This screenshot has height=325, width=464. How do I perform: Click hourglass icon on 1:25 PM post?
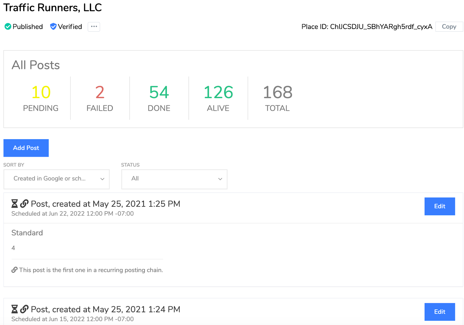pos(14,204)
